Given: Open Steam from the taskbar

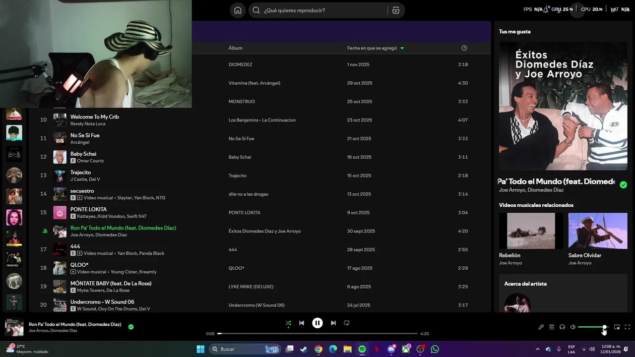Looking at the screenshot, I should point(304,349).
